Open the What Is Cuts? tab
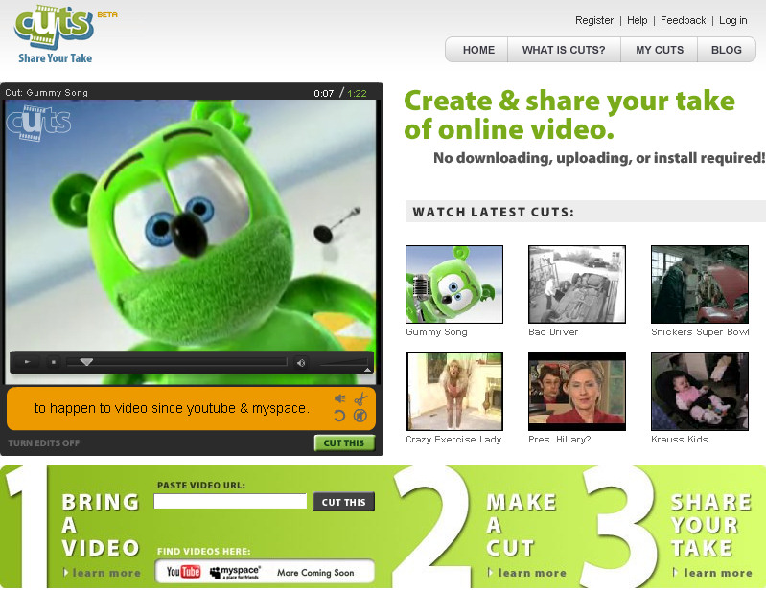766x590 pixels. click(x=564, y=50)
